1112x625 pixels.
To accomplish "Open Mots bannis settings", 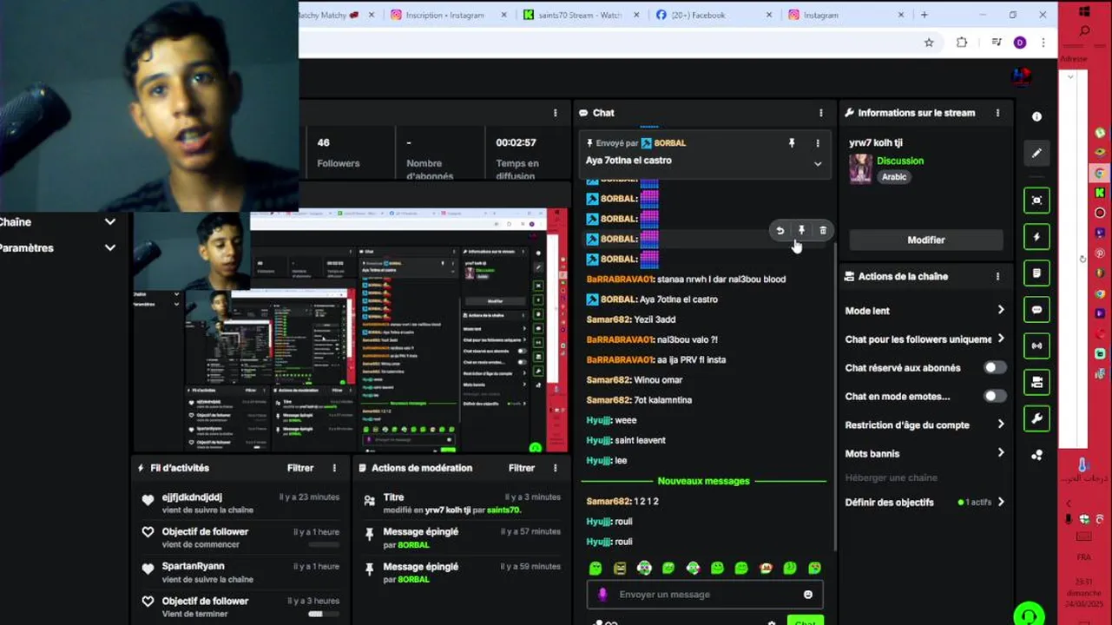I will (925, 453).
